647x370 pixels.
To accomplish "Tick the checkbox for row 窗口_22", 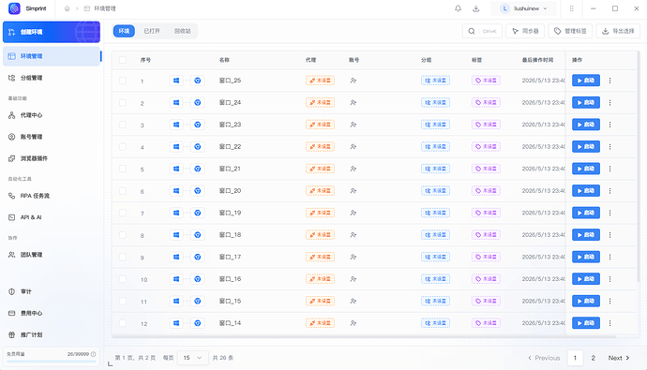I will (123, 147).
